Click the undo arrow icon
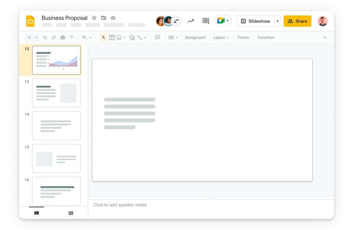The width and height of the screenshot is (353, 230). click(45, 37)
